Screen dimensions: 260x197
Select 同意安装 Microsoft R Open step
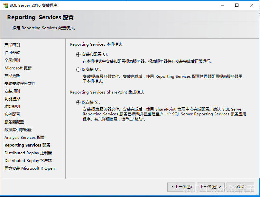point(30,168)
